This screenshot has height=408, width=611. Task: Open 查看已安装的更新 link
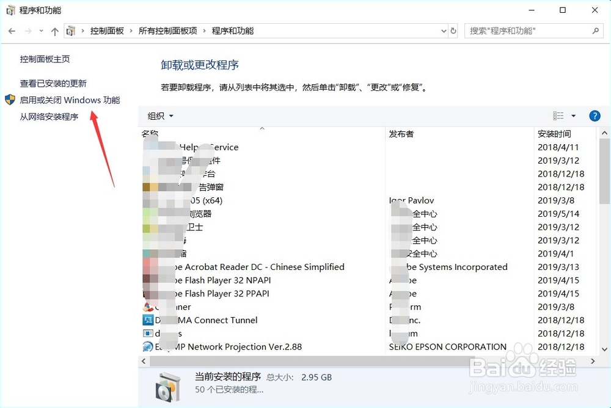tap(53, 84)
